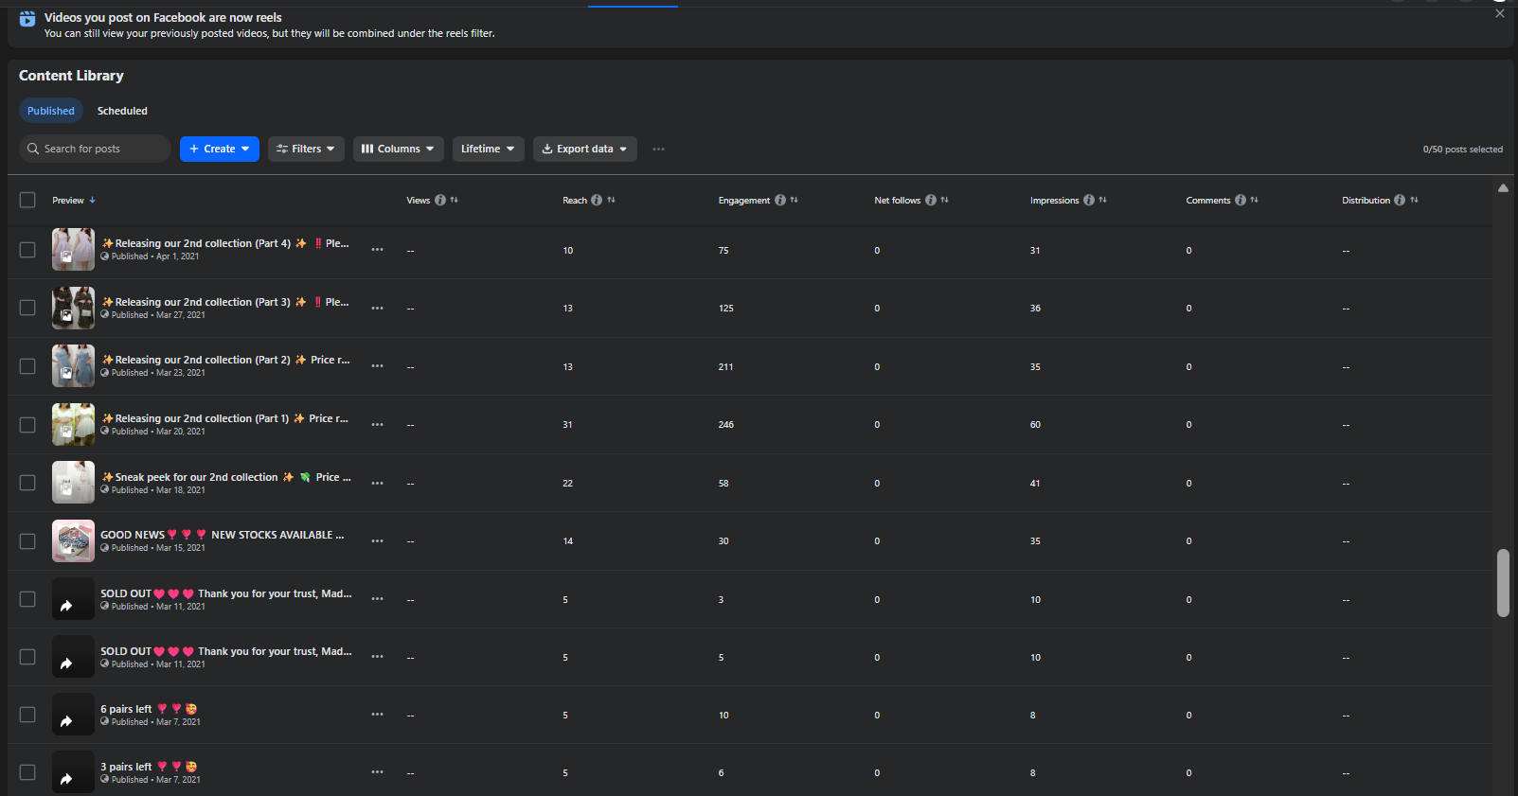The width and height of the screenshot is (1518, 796).
Task: Sort by Impressions using the arrows icon
Action: coord(1102,201)
